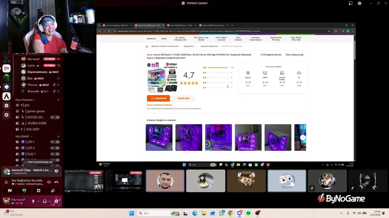Open the Moda category menu
Viewport: 389px width, 218px height.
(164, 39)
